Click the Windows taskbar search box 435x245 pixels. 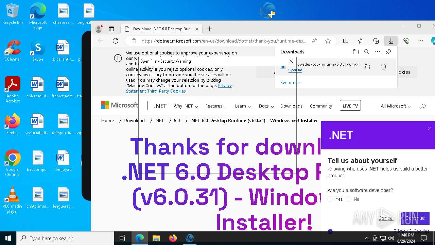coord(65,238)
